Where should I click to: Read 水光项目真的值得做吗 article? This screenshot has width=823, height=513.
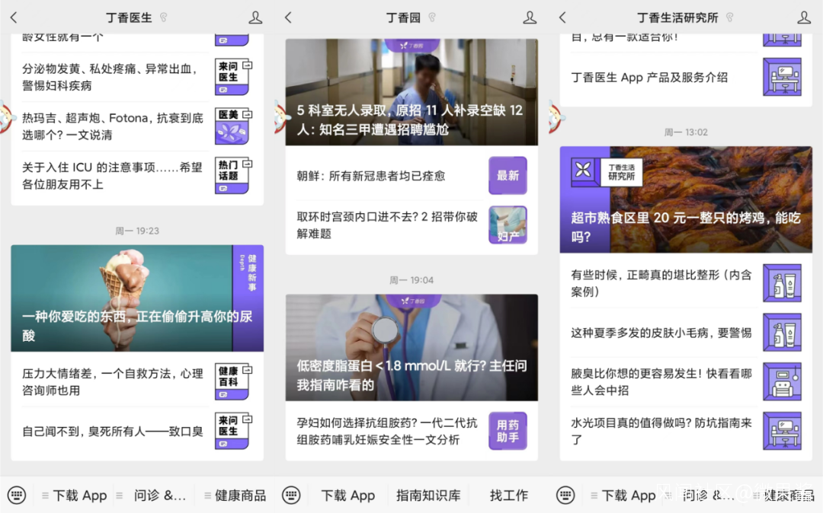(x=661, y=431)
